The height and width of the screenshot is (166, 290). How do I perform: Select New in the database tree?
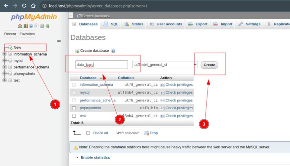[x=17, y=47]
